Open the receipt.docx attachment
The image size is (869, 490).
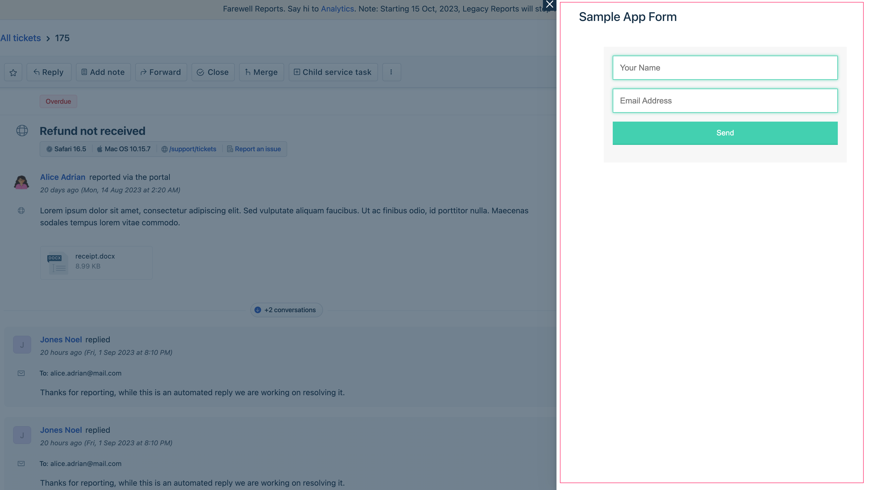96,263
